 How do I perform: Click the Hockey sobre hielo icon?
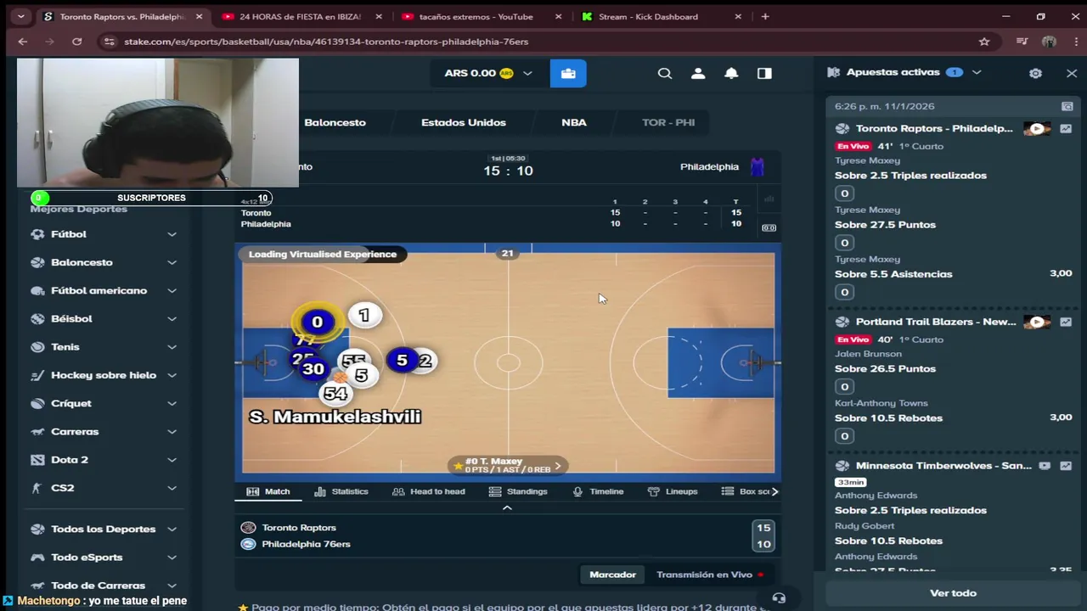(x=37, y=375)
